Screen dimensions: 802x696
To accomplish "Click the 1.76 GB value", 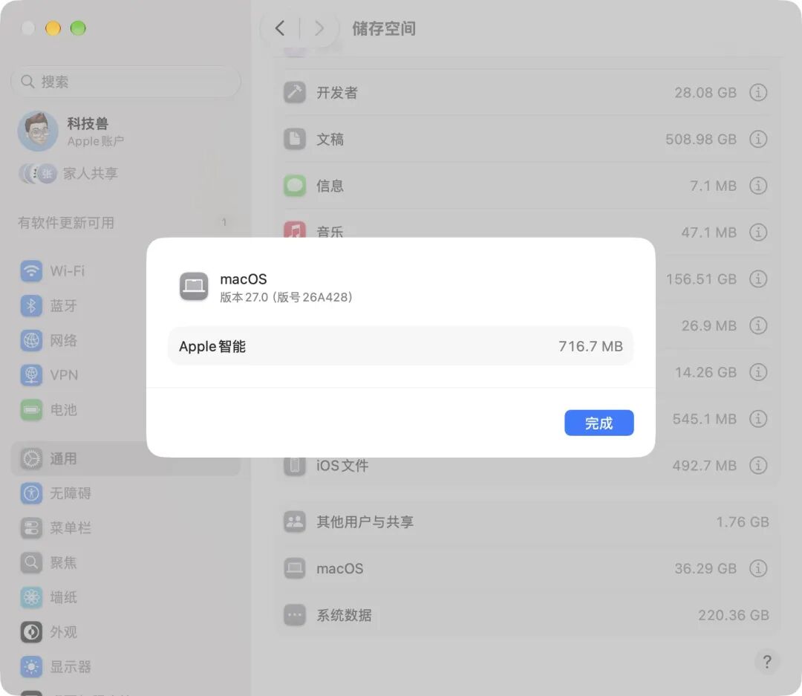I will tap(742, 521).
